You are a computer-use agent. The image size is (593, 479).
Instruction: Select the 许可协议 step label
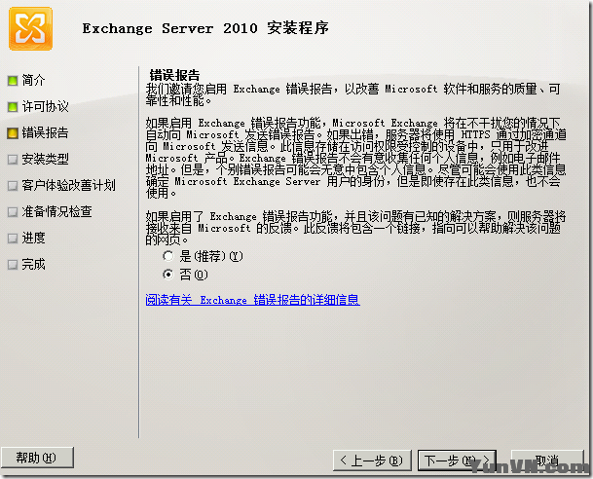(x=46, y=107)
